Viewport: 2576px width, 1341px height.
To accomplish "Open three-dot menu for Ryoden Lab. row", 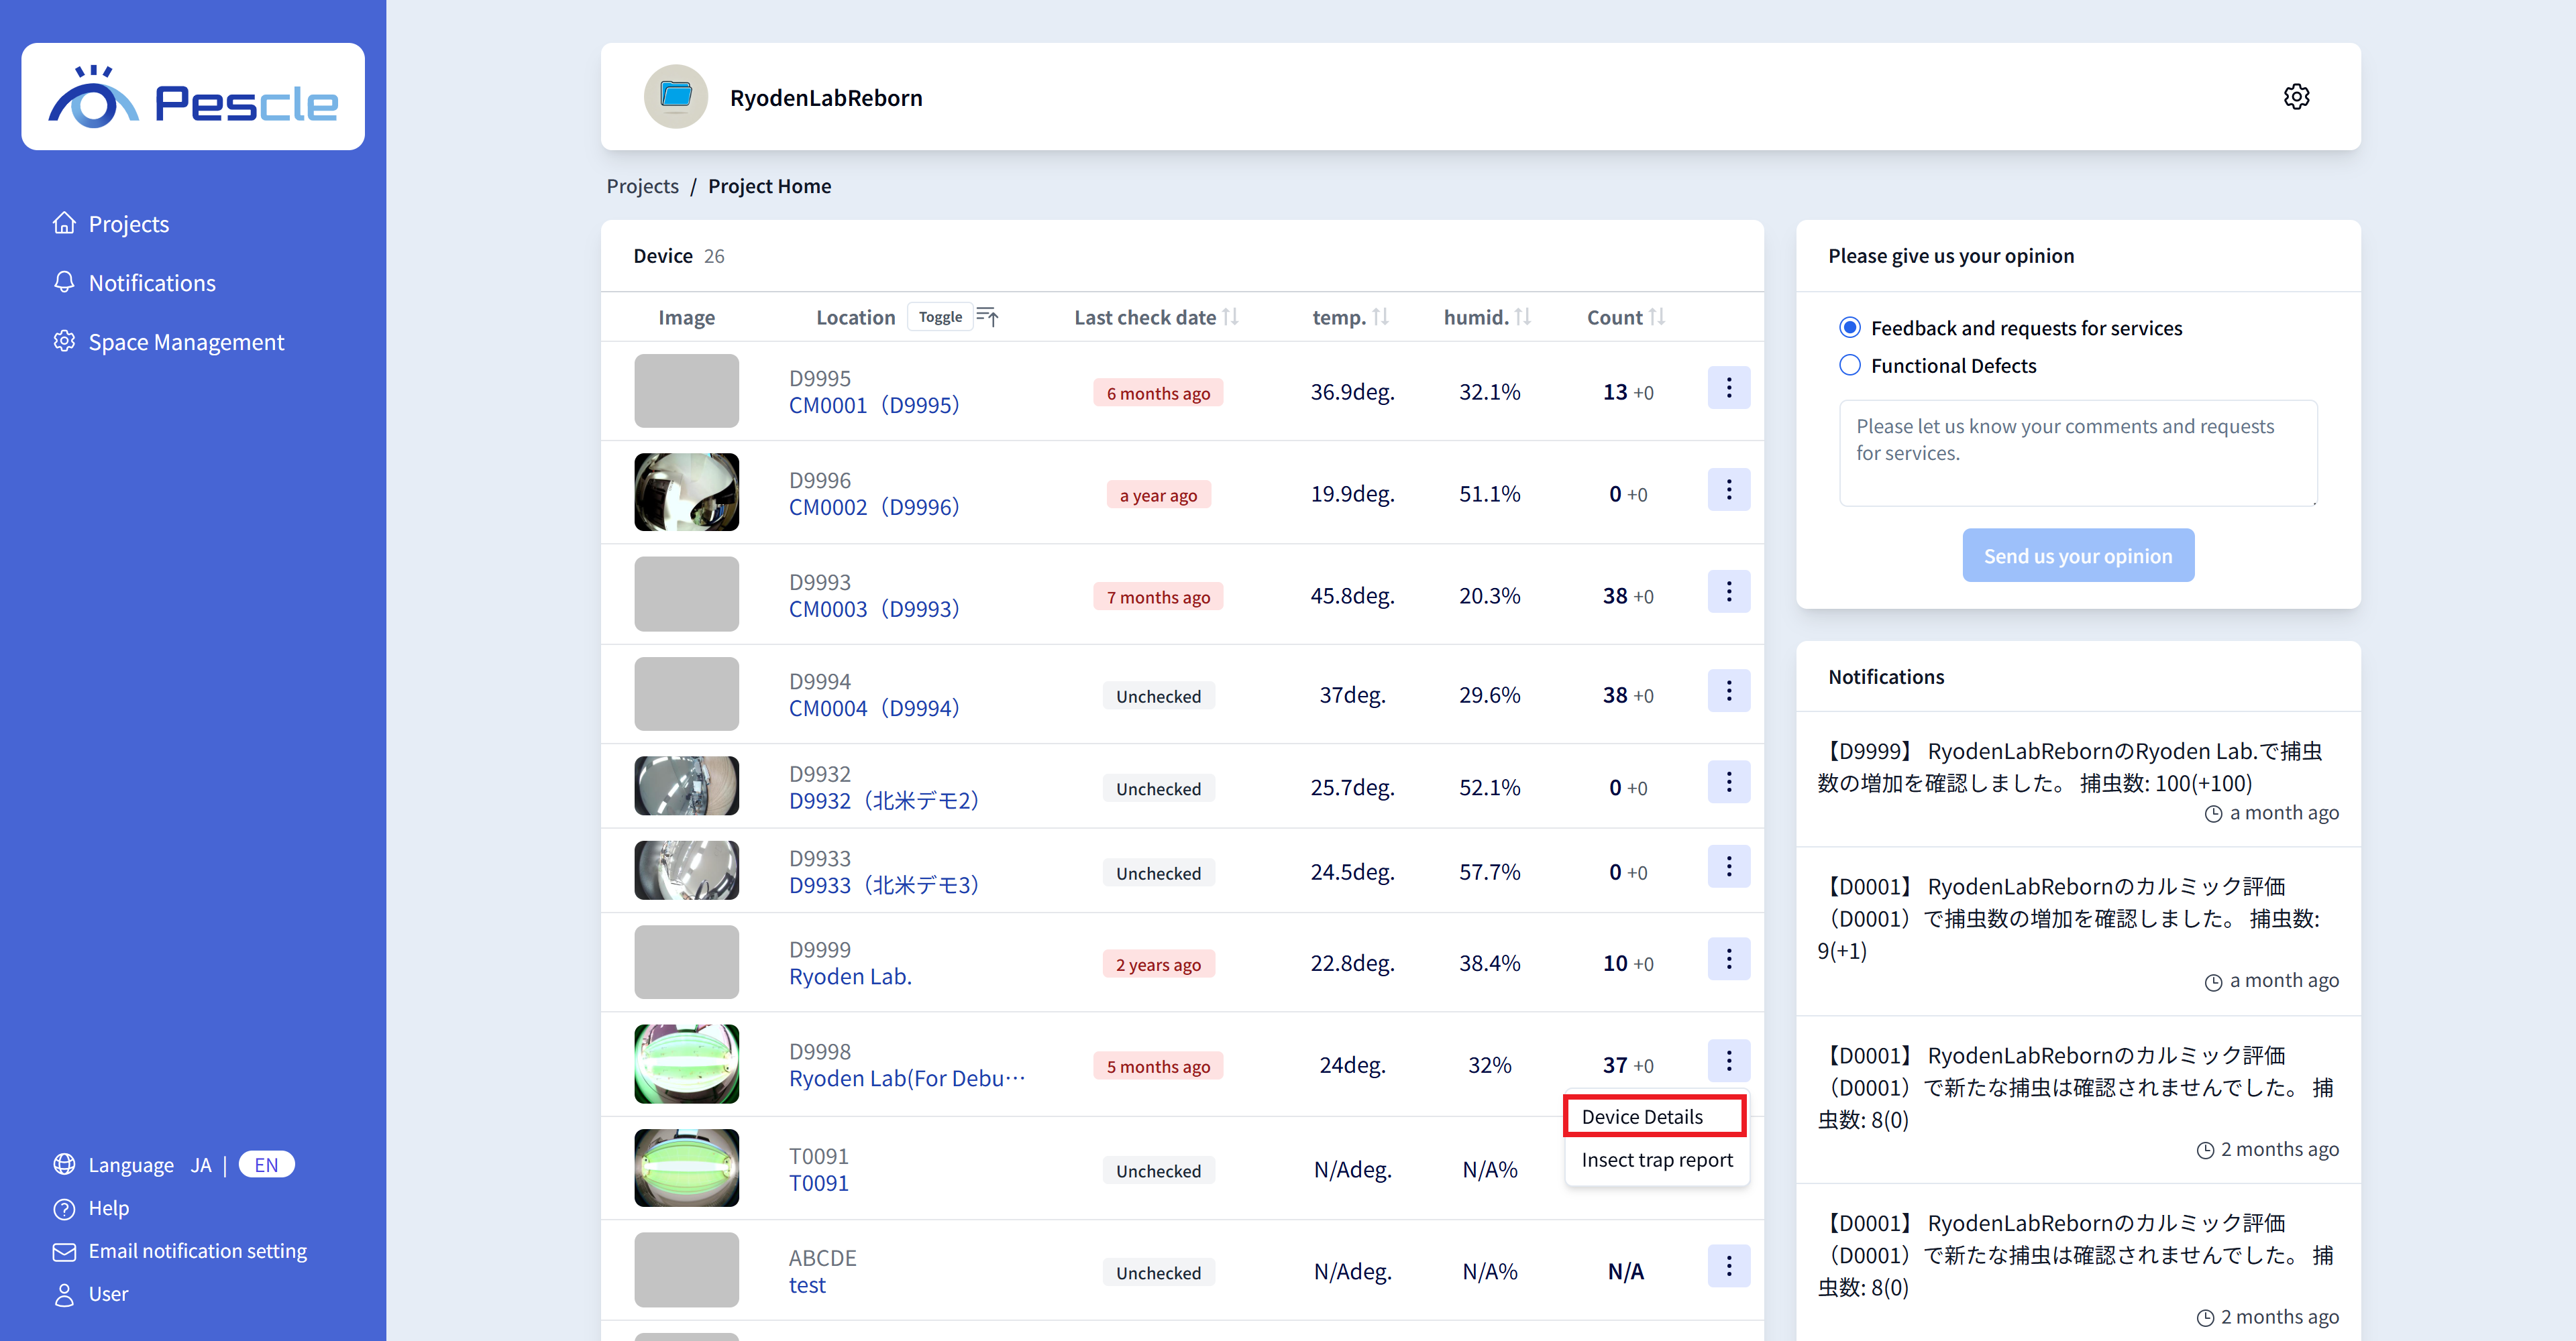I will click(1728, 959).
